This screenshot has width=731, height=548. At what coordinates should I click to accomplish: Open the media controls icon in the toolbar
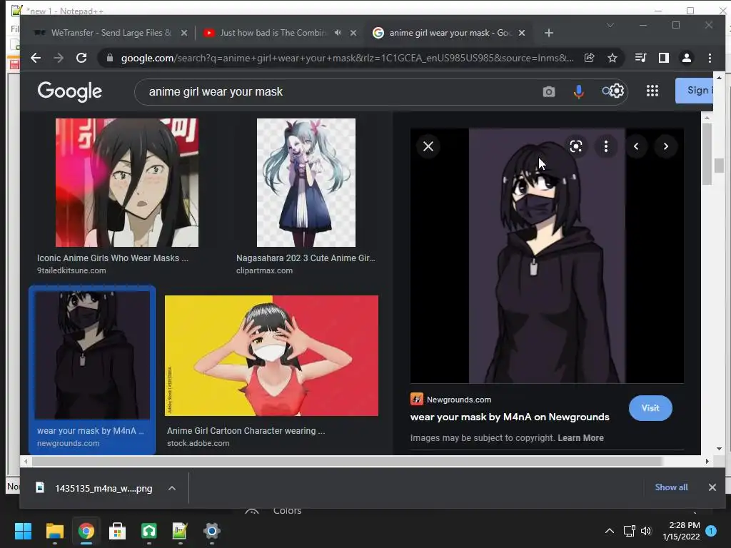coord(640,58)
